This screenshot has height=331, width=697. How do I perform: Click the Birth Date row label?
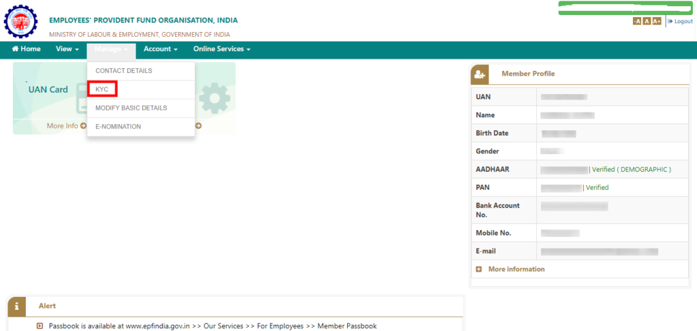tap(492, 133)
